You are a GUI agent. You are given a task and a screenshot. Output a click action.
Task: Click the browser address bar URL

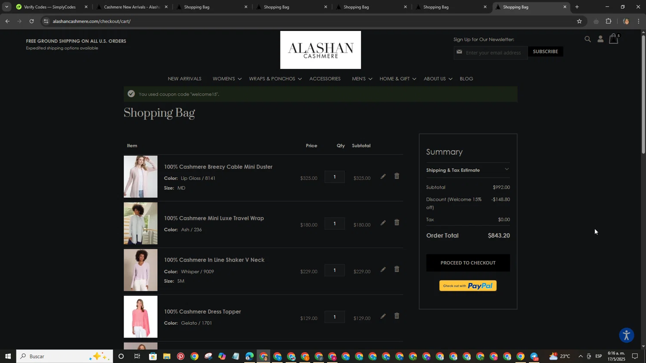point(92,21)
